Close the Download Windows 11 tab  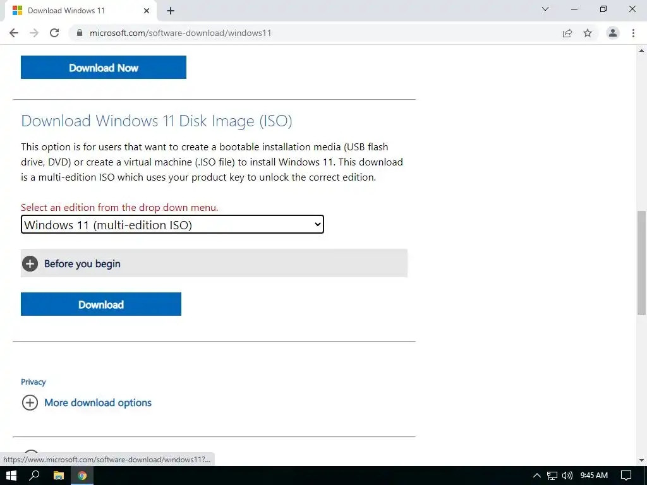click(x=147, y=11)
